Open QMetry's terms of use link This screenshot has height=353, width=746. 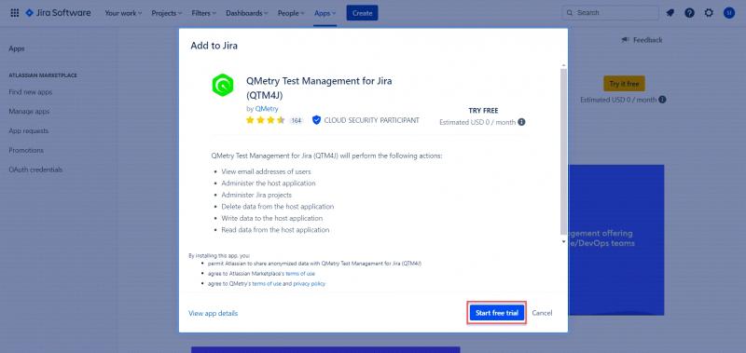click(267, 284)
